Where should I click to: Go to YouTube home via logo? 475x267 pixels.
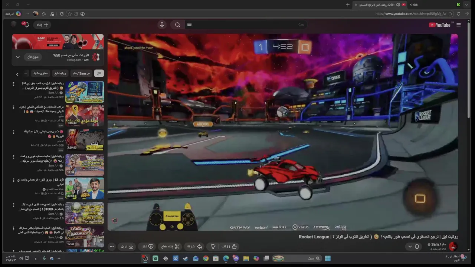tap(440, 25)
